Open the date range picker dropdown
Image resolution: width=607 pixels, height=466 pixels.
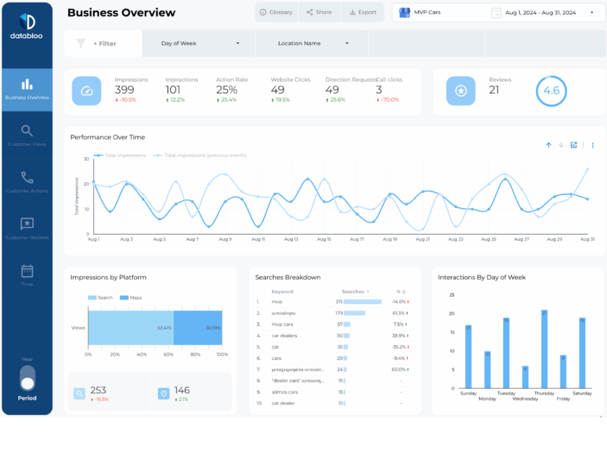click(x=542, y=12)
